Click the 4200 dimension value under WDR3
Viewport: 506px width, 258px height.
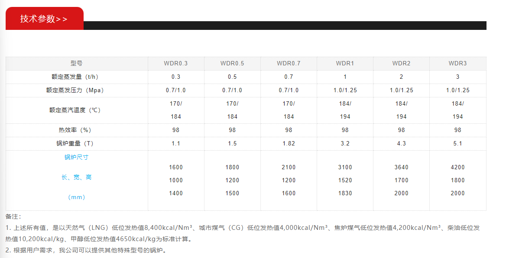pos(457,167)
